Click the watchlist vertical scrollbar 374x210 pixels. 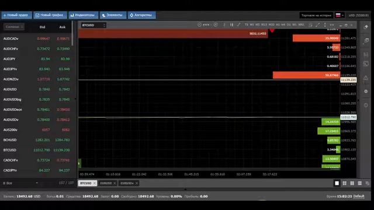coord(72,33)
